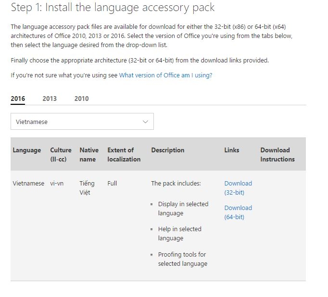Click 'Display in selected language' bullet item
The height and width of the screenshot is (297, 328).
tap(183, 209)
